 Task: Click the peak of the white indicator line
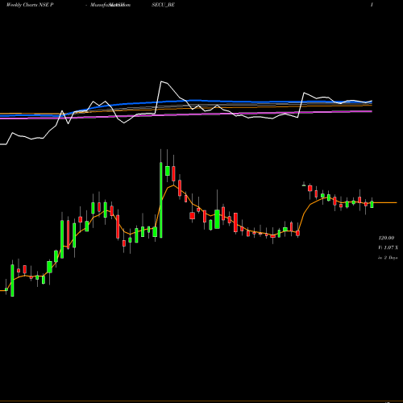coord(161,81)
